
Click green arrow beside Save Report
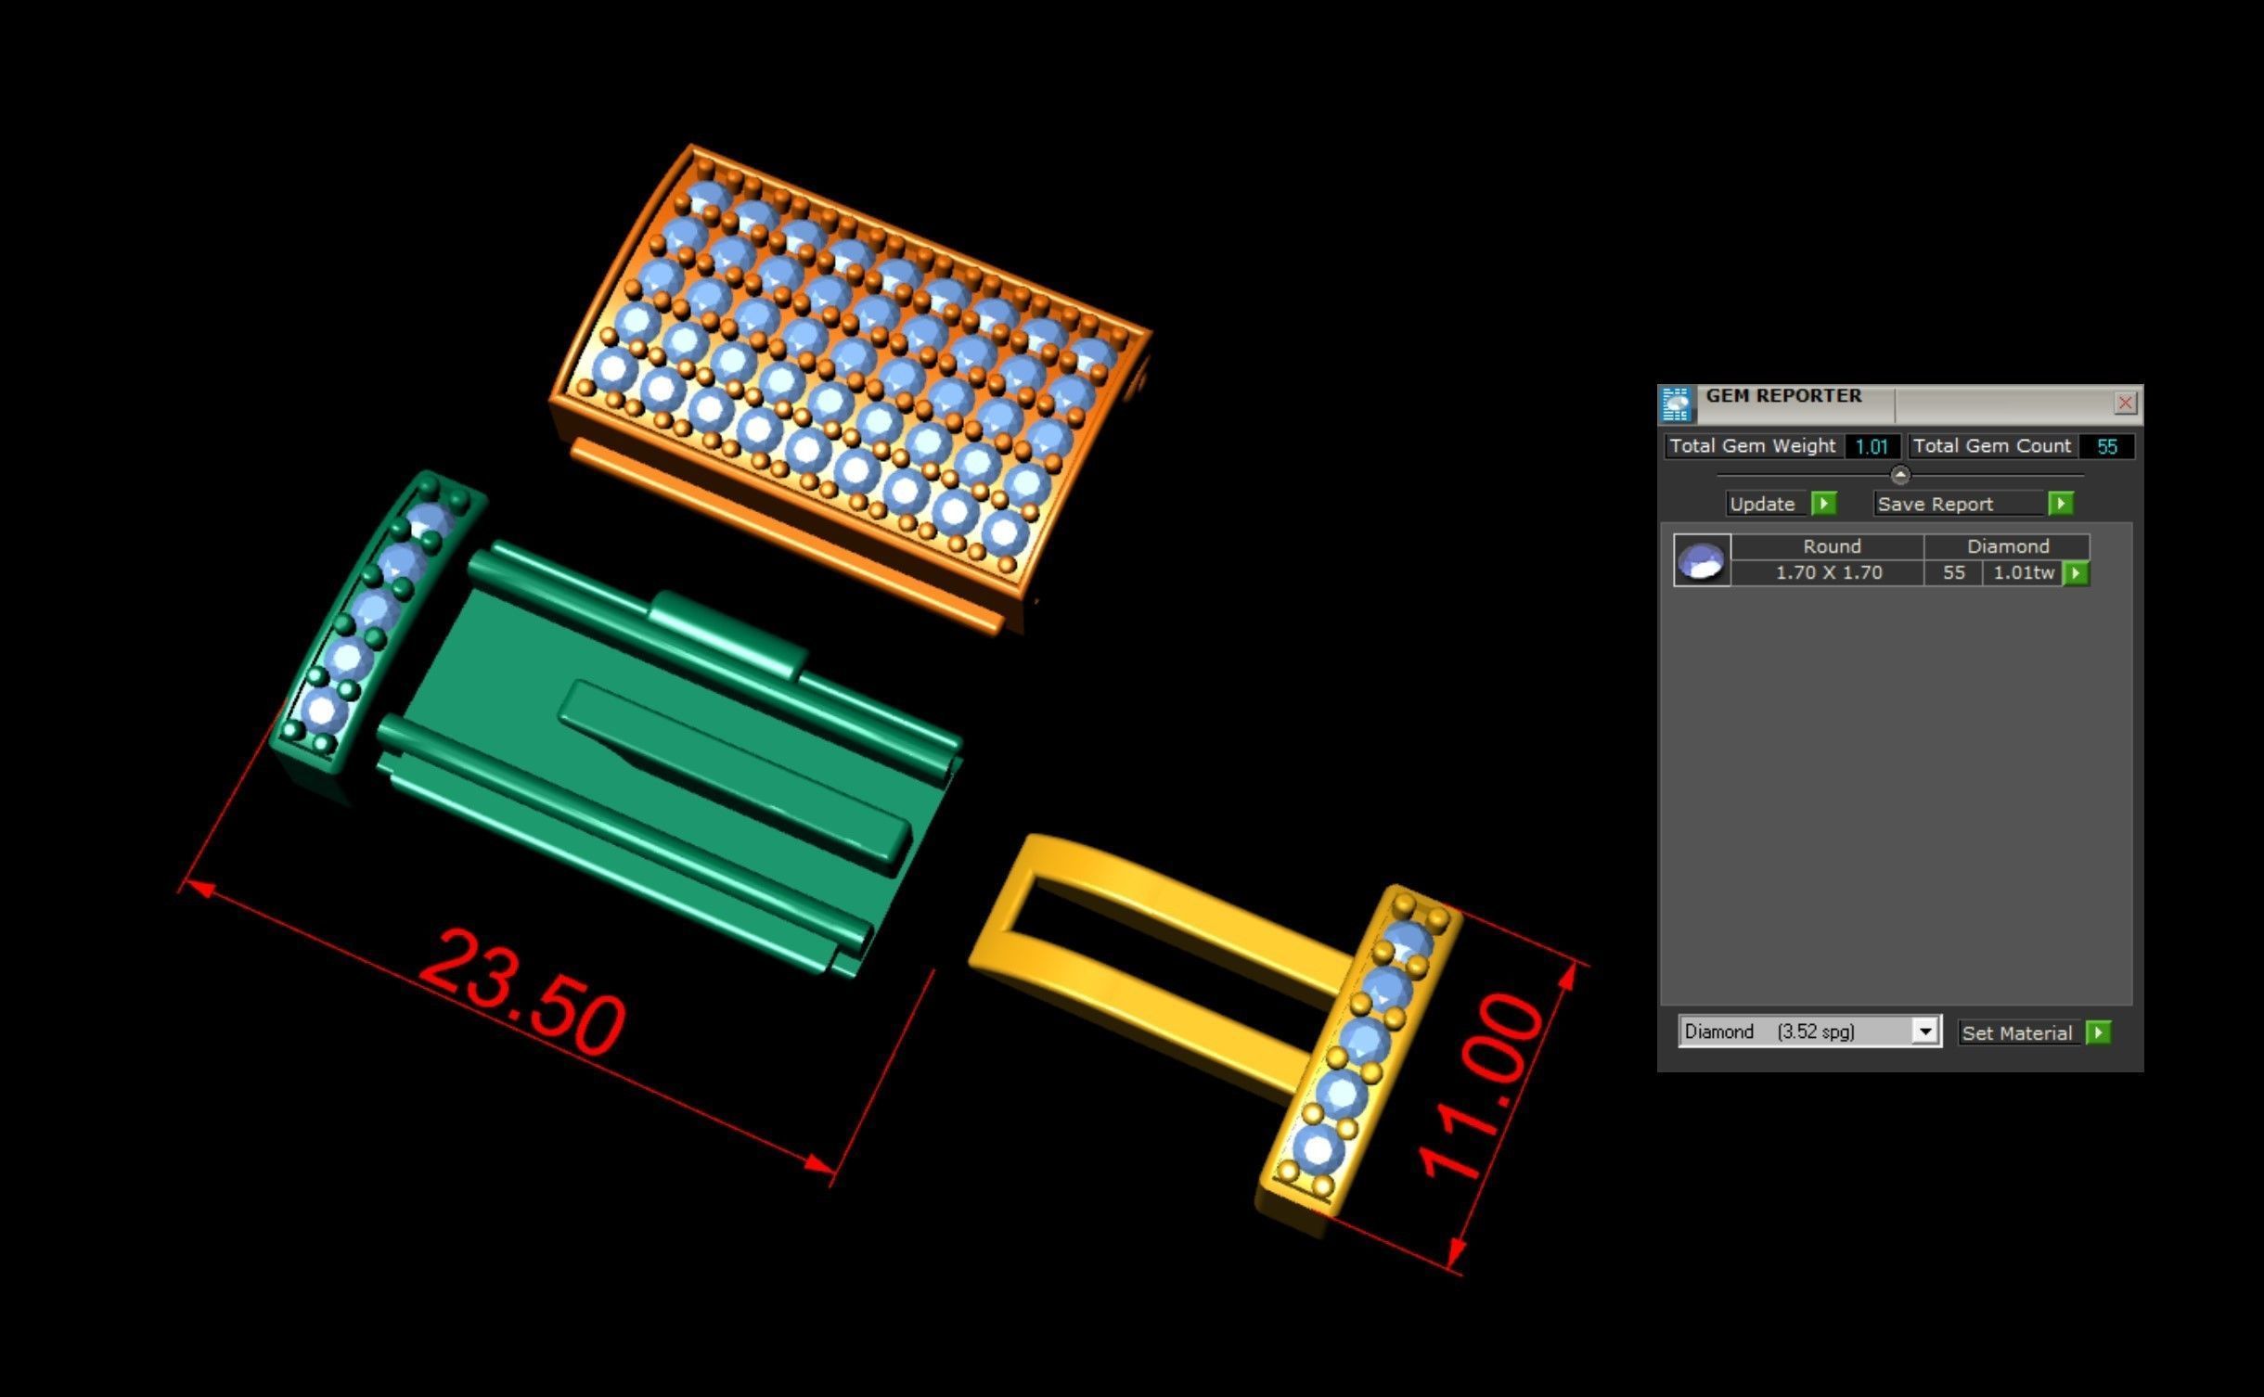[2061, 504]
